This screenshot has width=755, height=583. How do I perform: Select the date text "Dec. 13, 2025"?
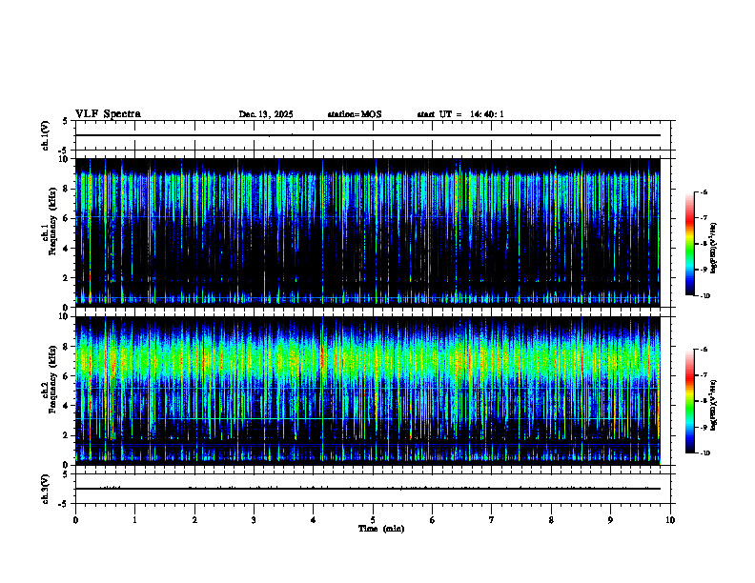point(266,114)
